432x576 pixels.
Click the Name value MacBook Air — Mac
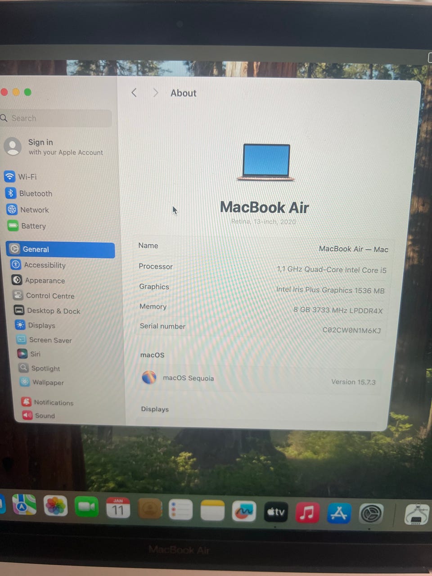pyautogui.click(x=353, y=249)
